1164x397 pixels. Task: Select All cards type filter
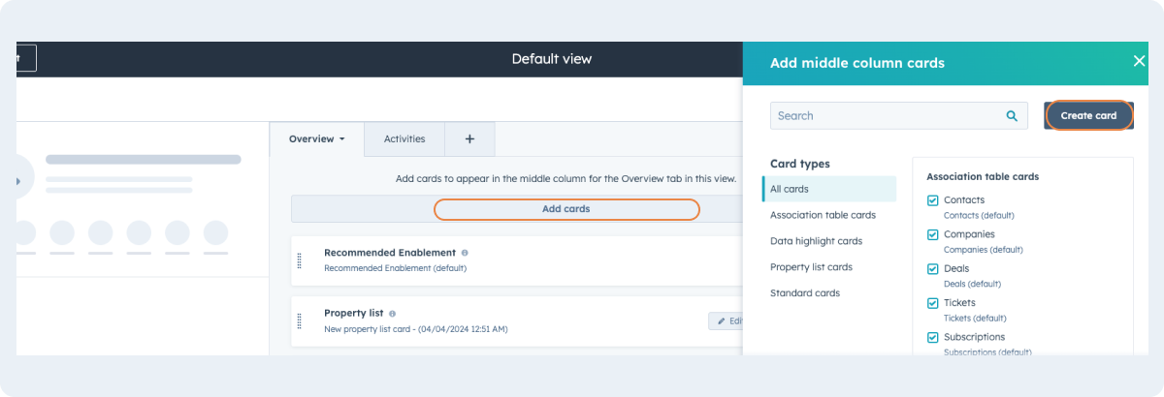pyautogui.click(x=829, y=189)
